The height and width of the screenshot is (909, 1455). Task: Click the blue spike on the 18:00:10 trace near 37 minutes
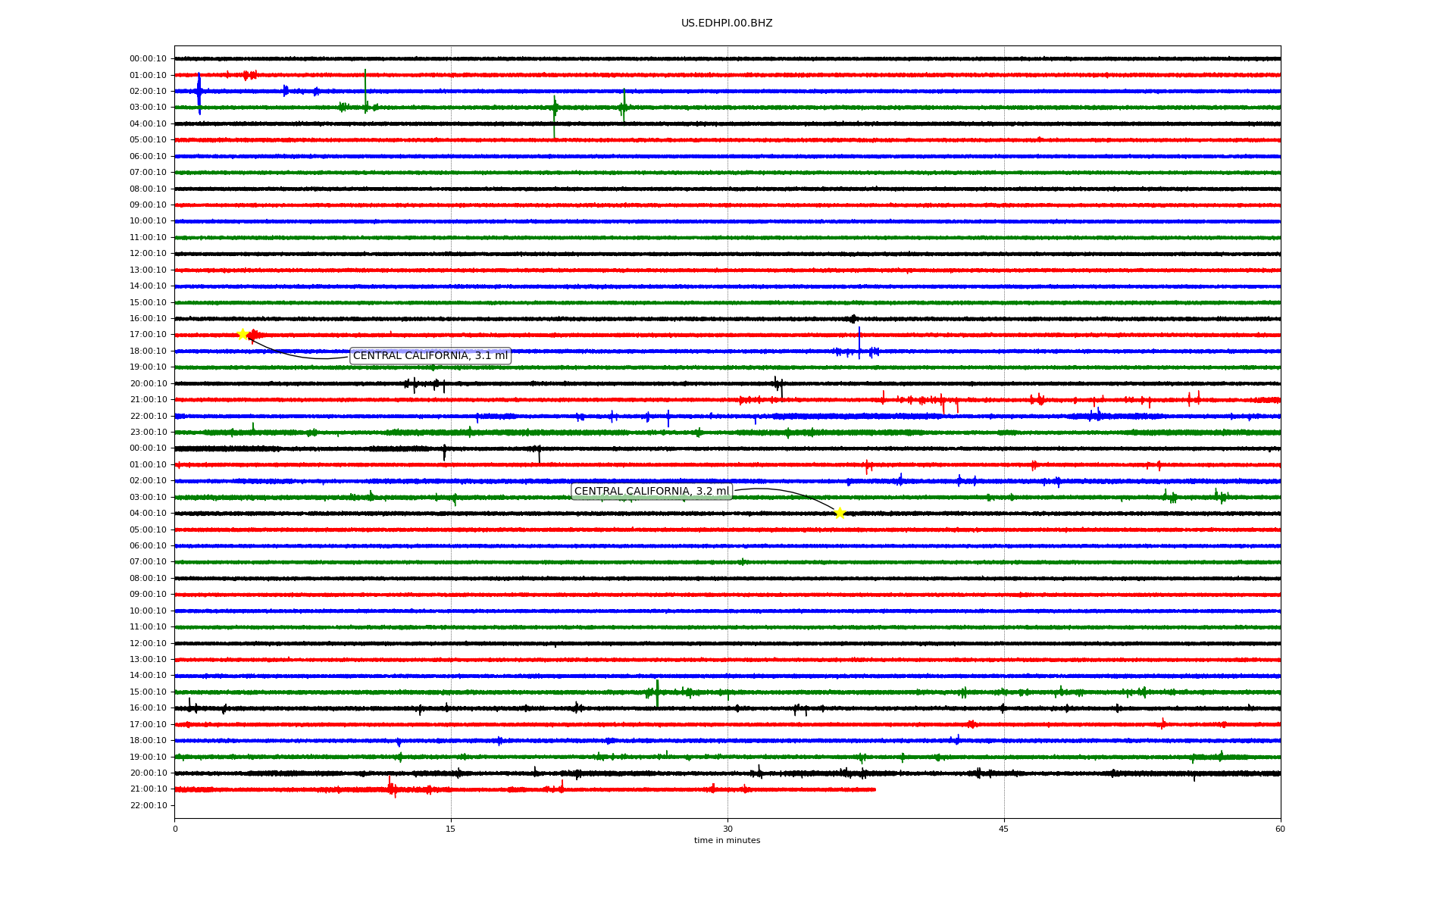859,342
